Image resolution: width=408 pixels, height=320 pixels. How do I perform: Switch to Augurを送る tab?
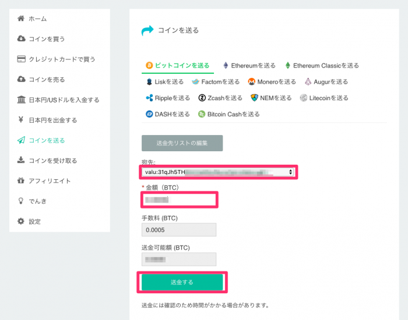(326, 82)
